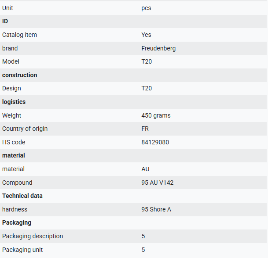268x258 pixels.
Task: Click the Packaging unit value 5
Action: pos(143,250)
